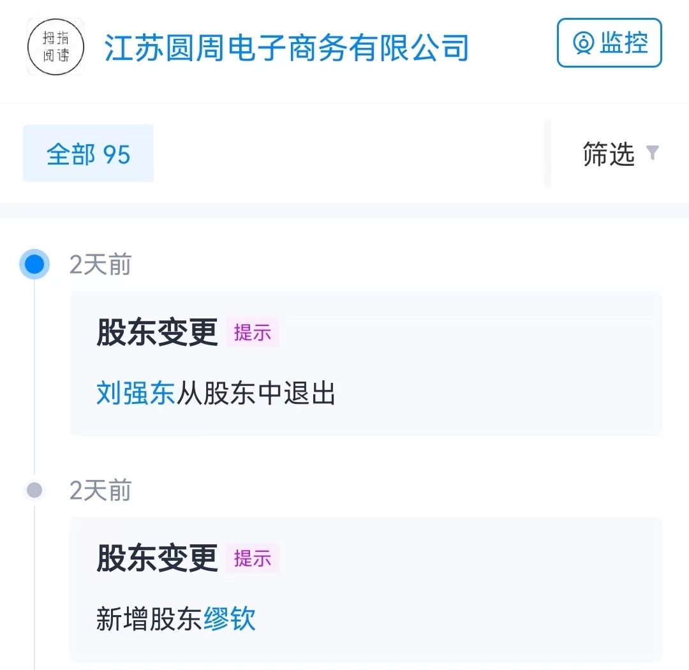
Task: Select the 全部 95 tab
Action: pos(89,154)
